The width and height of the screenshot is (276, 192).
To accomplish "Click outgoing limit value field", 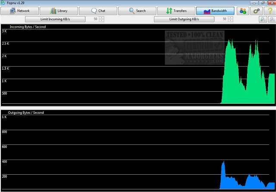I will 221,19.
